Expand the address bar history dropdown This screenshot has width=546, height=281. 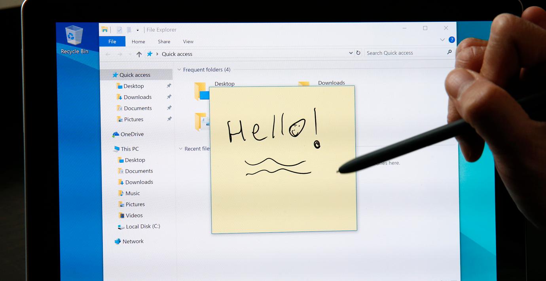click(351, 53)
